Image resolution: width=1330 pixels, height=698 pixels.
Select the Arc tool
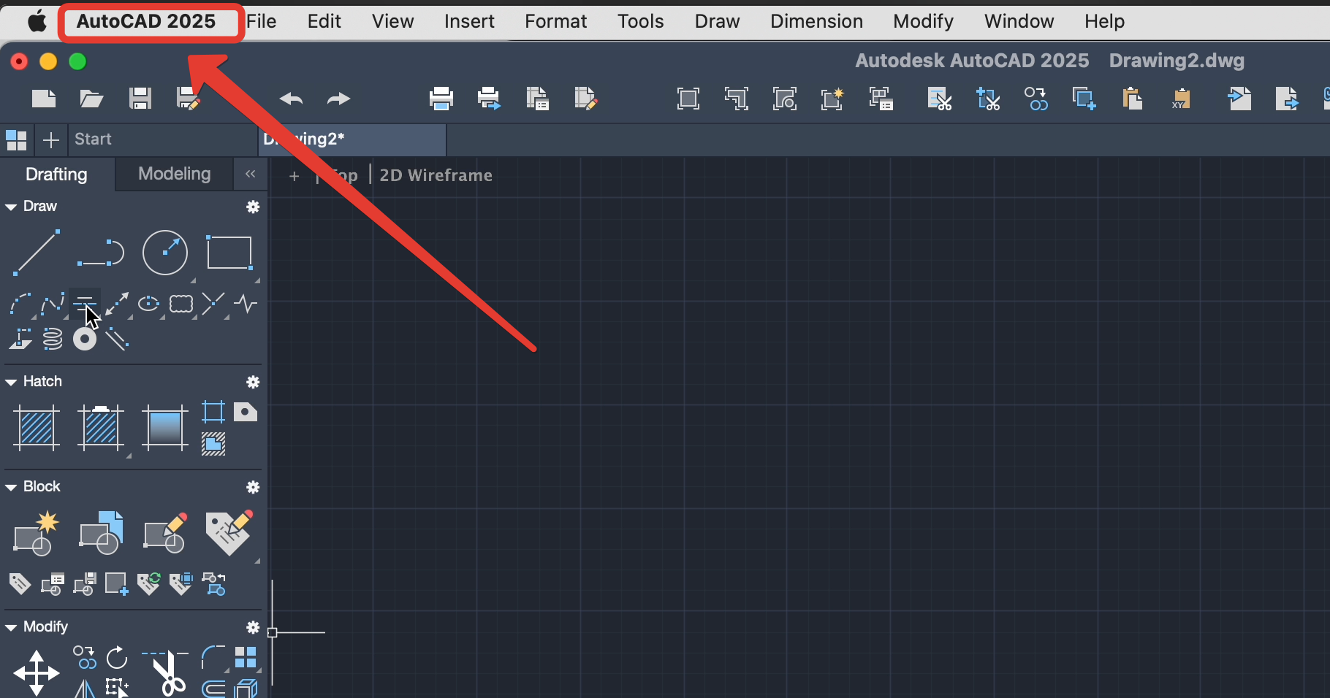click(99, 253)
